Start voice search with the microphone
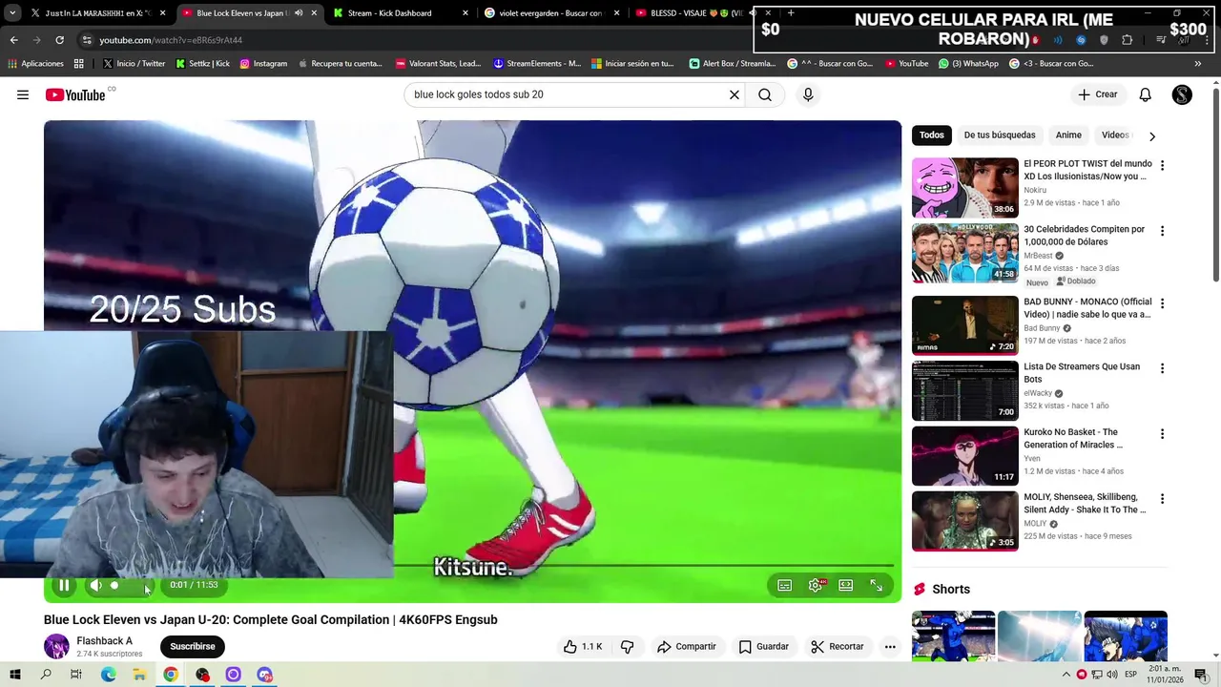1221x687 pixels. (808, 94)
